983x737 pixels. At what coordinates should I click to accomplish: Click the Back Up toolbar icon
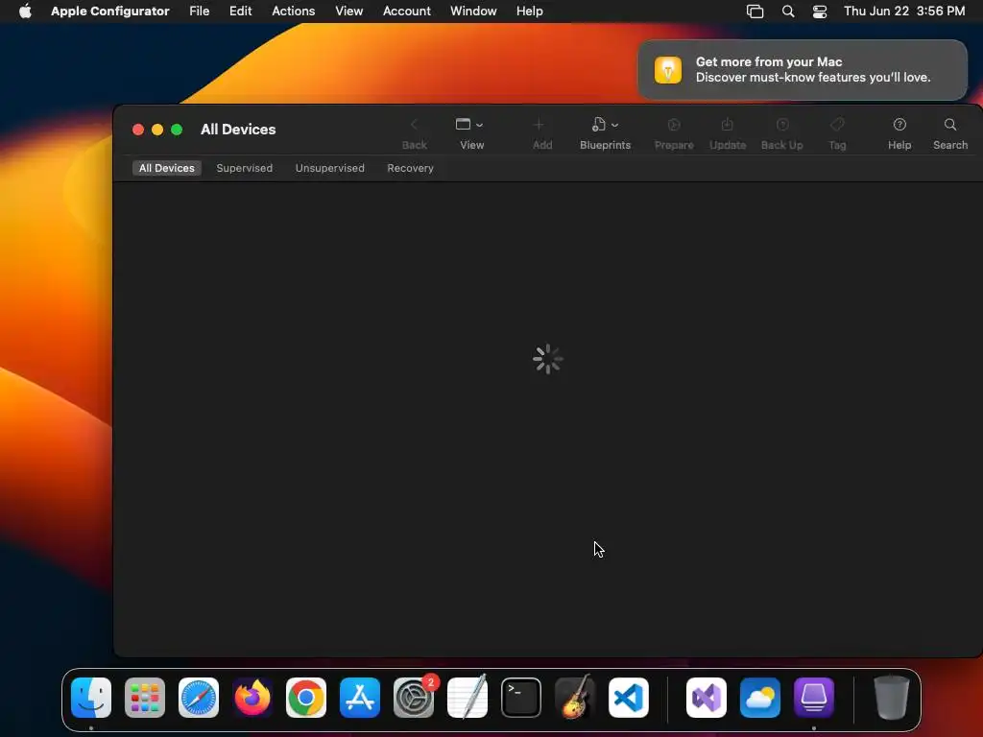(781, 125)
